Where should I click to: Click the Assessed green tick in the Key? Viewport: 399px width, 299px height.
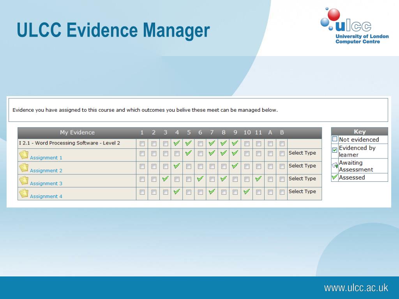pyautogui.click(x=335, y=177)
